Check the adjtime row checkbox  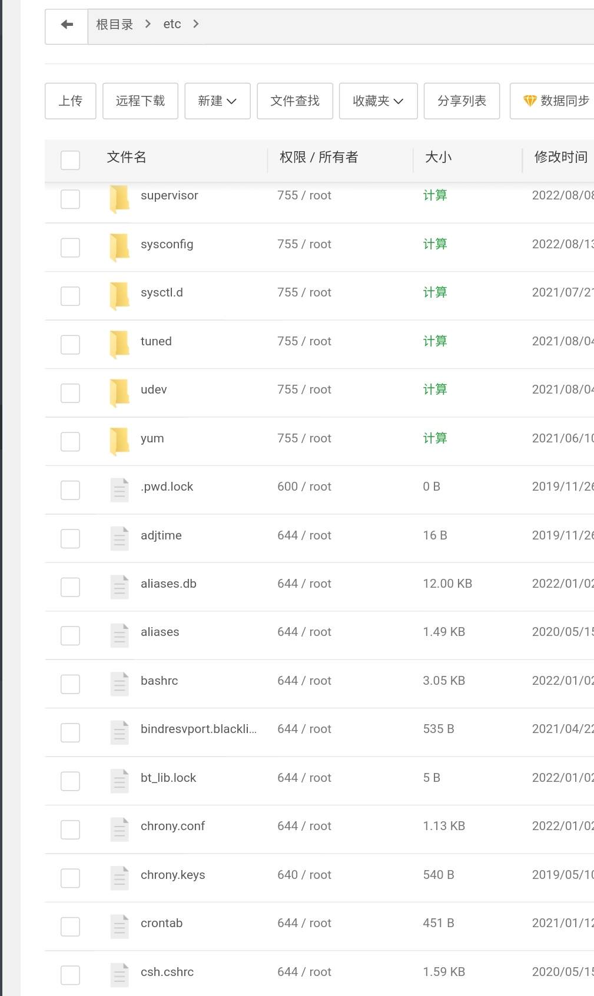(x=70, y=538)
